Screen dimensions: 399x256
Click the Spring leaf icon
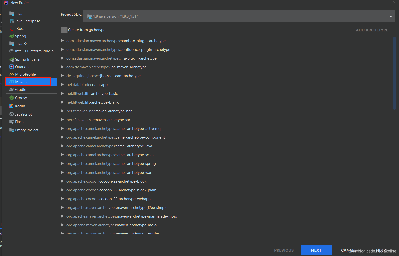click(x=12, y=36)
